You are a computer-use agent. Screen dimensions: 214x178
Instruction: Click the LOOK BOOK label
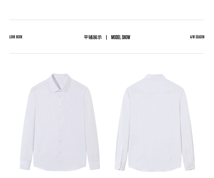coord(16,37)
